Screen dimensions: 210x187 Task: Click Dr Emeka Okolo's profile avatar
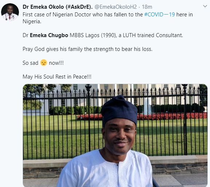[x=10, y=12]
